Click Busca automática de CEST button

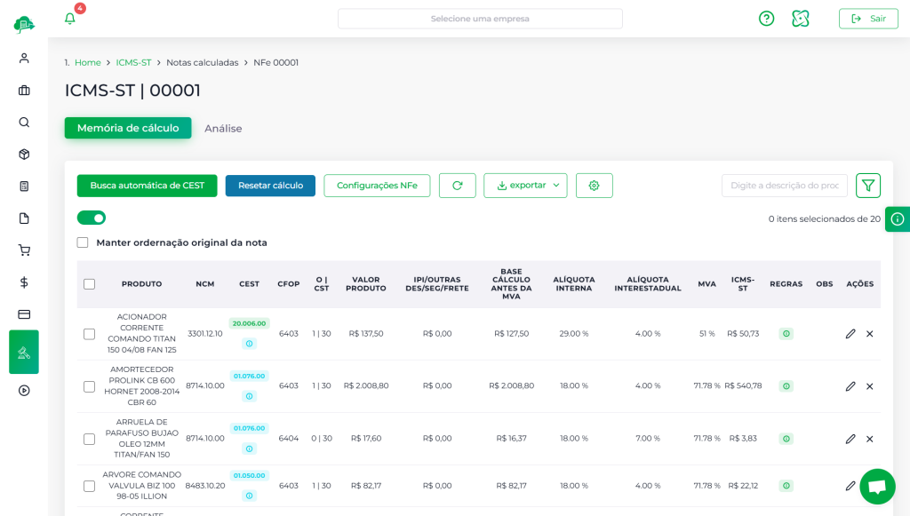147,186
